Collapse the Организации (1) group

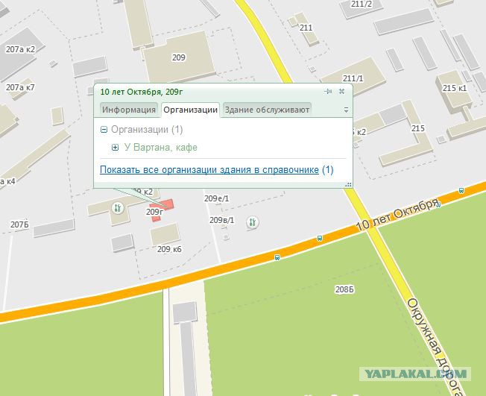tap(104, 130)
